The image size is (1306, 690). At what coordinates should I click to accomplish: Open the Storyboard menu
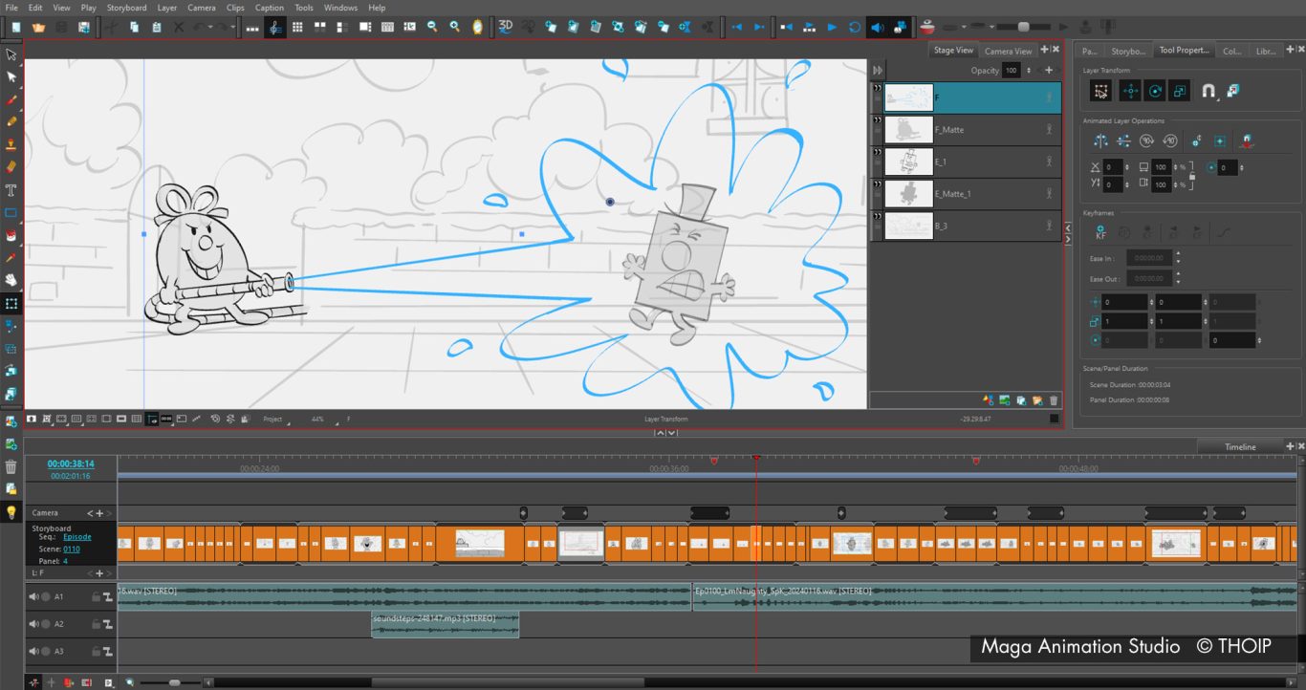pos(127,7)
